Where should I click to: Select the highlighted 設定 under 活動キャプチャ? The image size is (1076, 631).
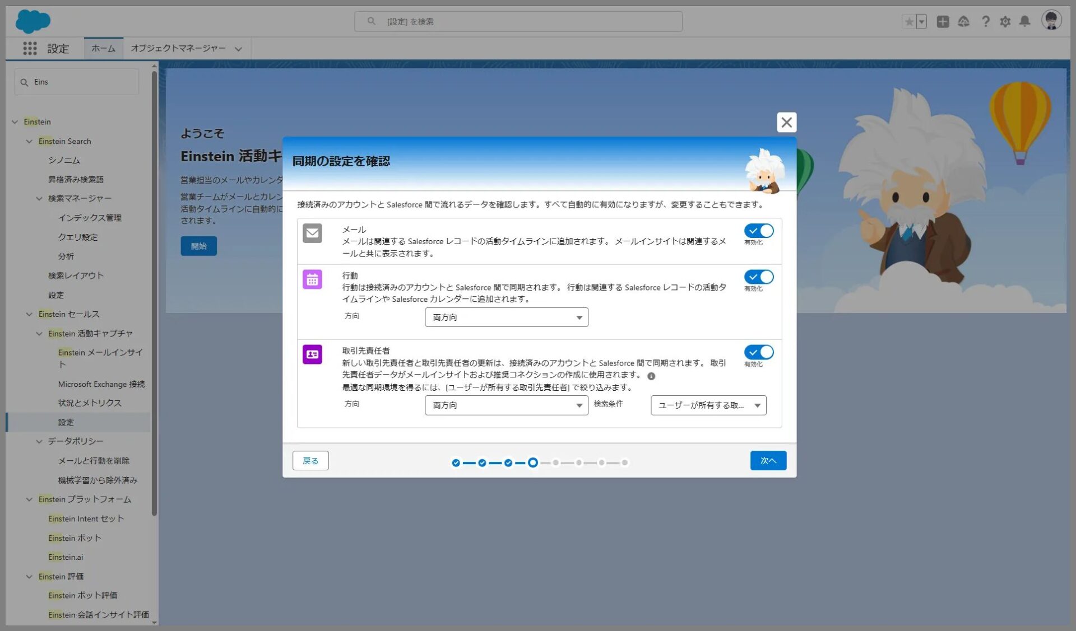click(78, 423)
